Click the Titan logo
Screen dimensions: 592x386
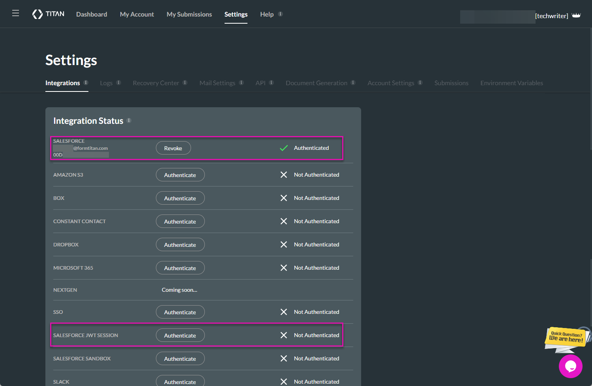48,14
